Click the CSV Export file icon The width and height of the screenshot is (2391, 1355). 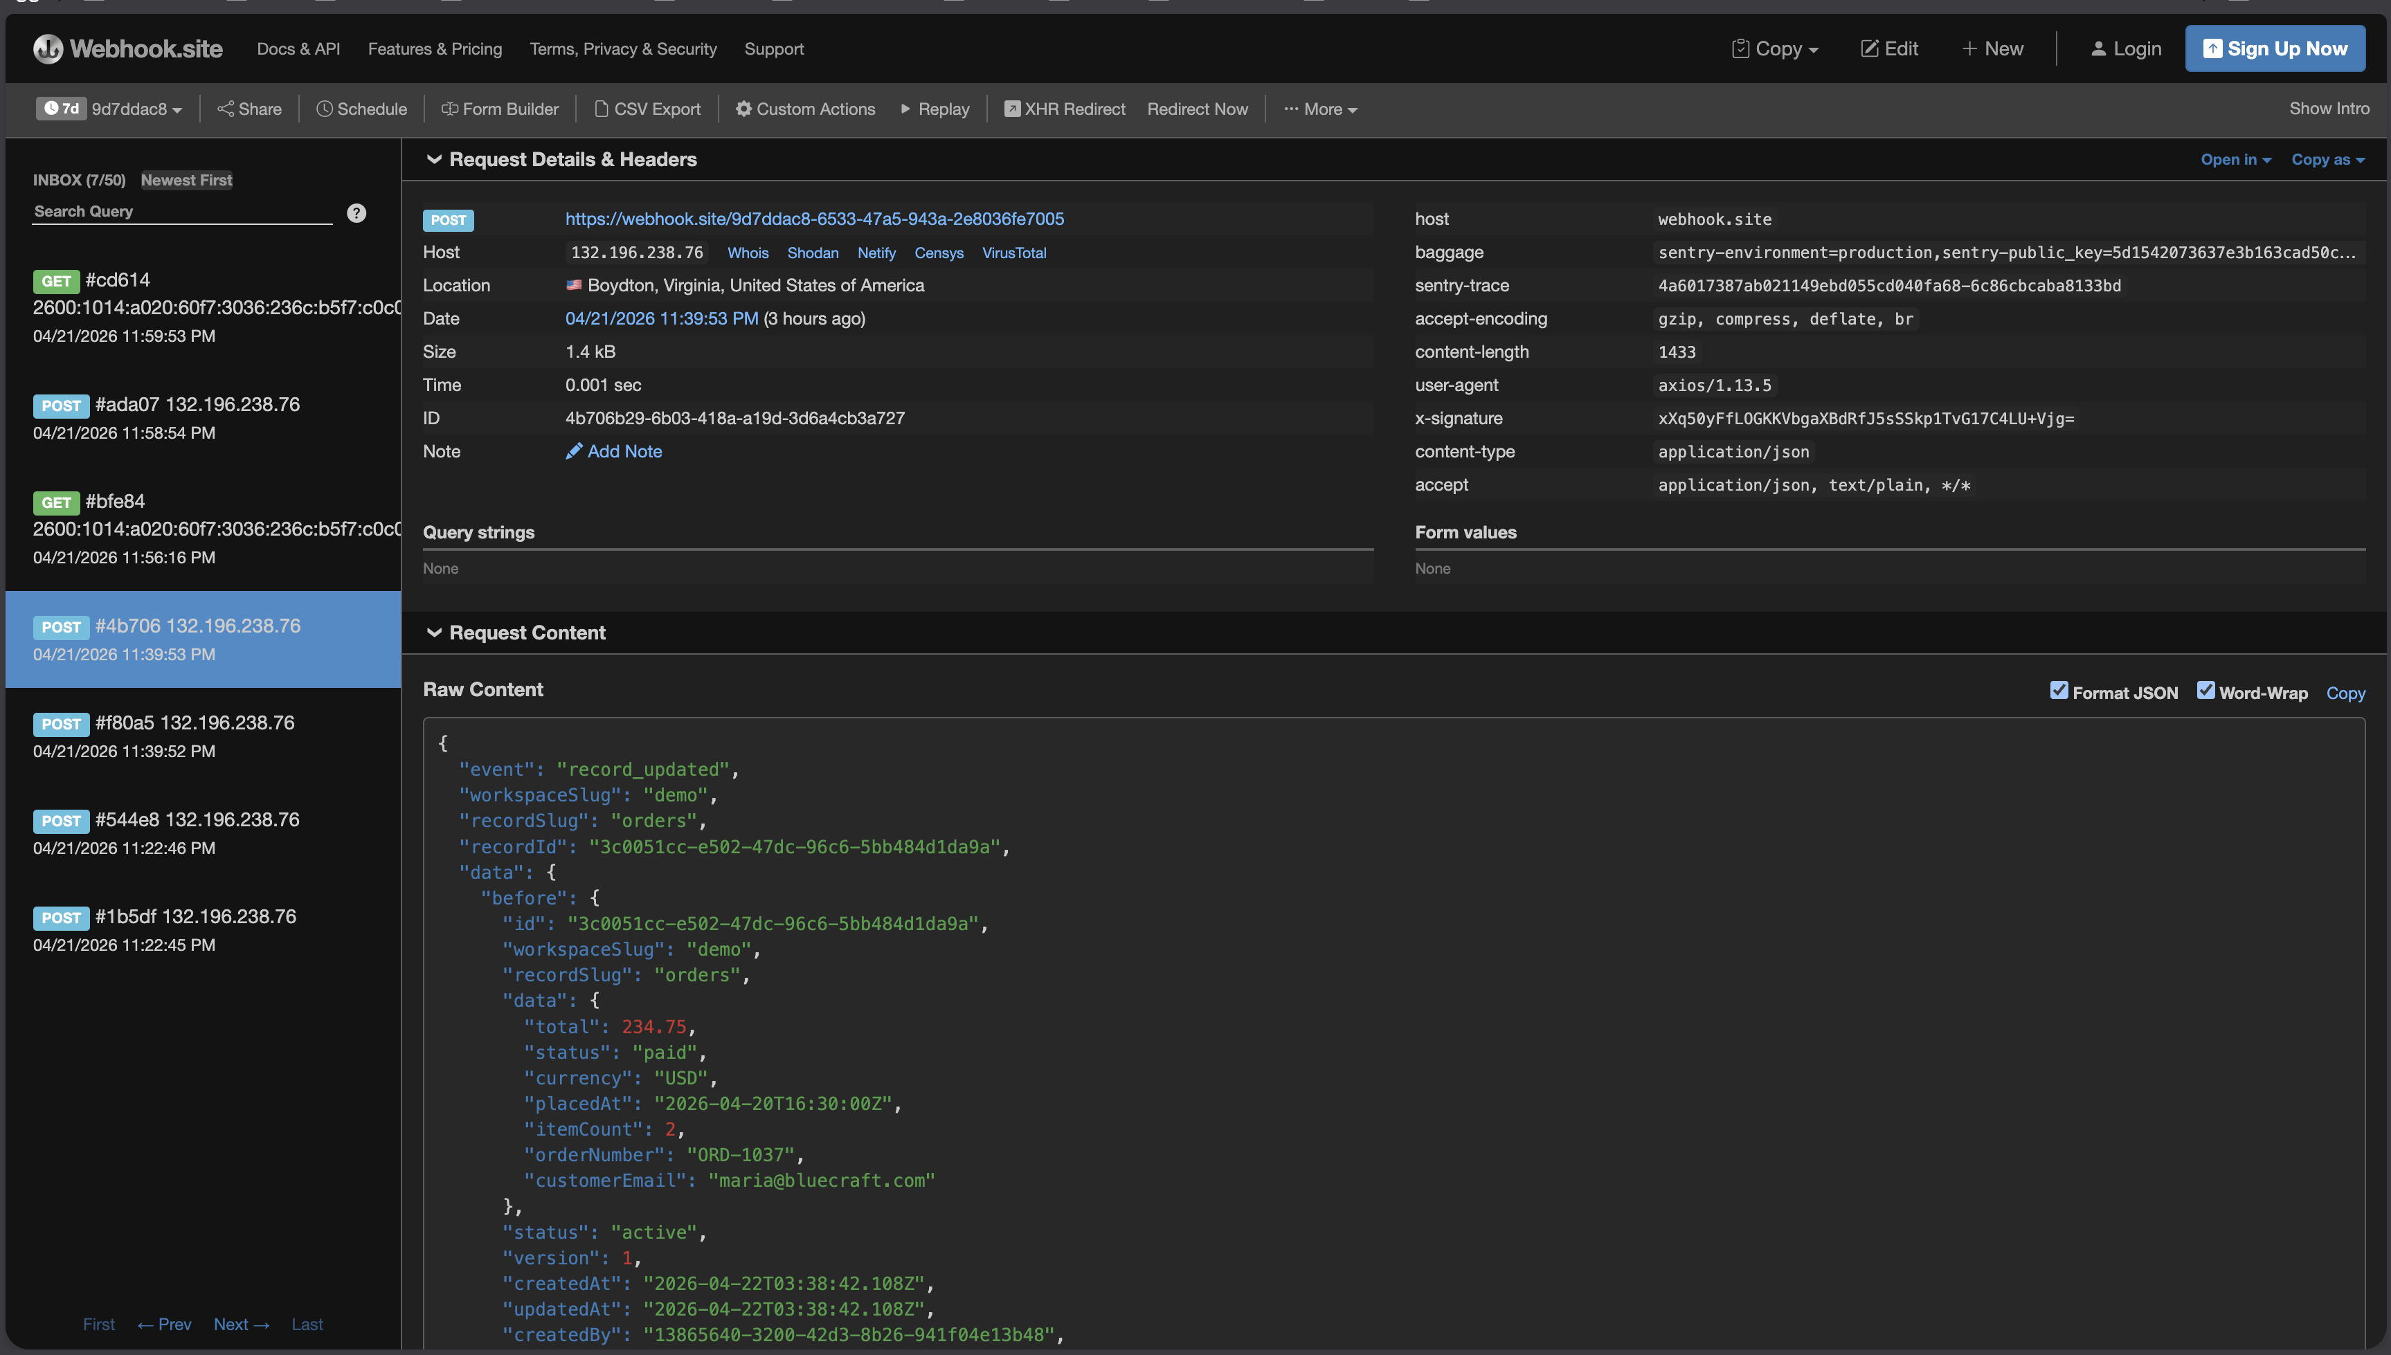(602, 109)
